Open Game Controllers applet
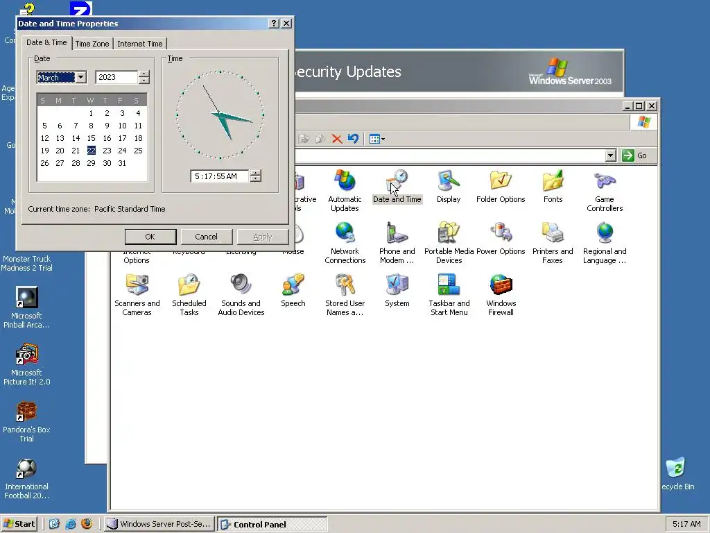Image resolution: width=710 pixels, height=533 pixels. point(605,191)
